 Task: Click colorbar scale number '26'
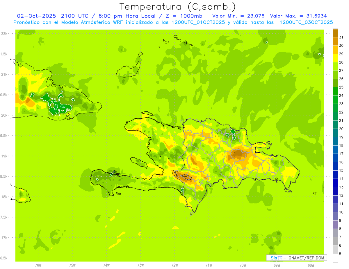click(x=341, y=79)
